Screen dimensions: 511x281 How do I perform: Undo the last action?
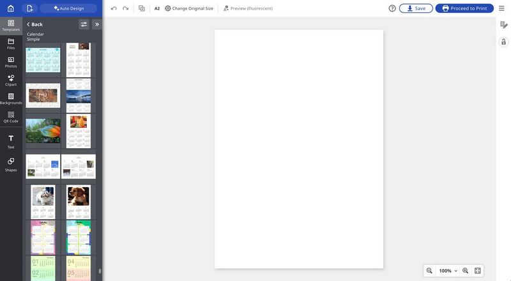click(114, 8)
